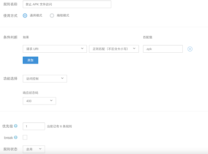This screenshot has width=208, height=154.
Task: Click the blue 添加 button
Action: [x=30, y=60]
